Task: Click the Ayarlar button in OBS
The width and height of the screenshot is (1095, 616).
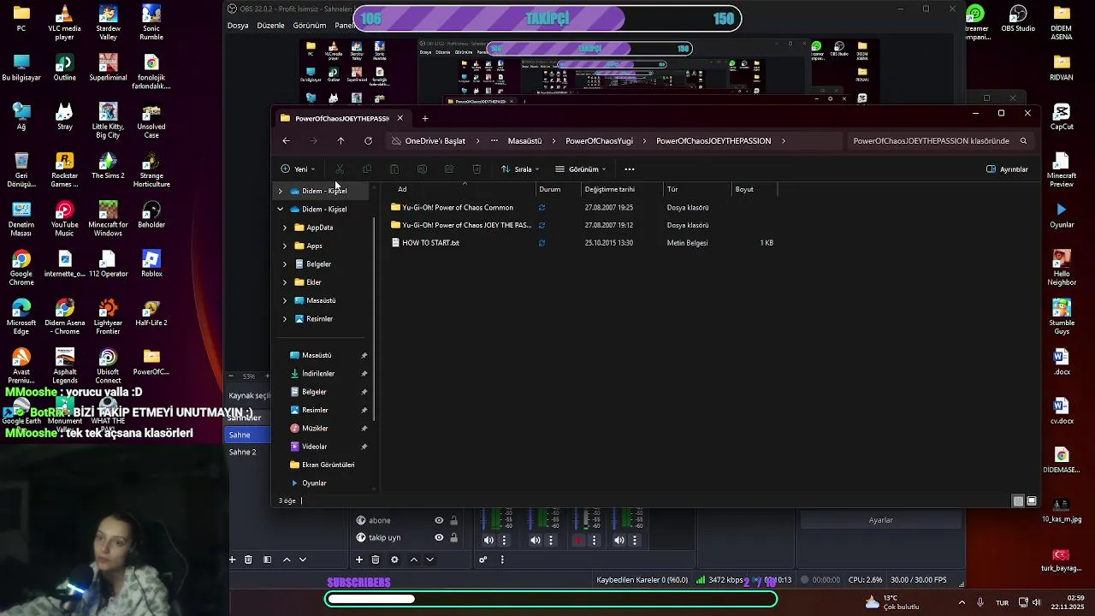Action: tap(880, 520)
